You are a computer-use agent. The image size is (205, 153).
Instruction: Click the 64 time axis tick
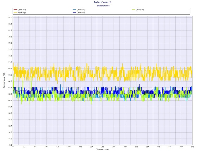[35, 147]
